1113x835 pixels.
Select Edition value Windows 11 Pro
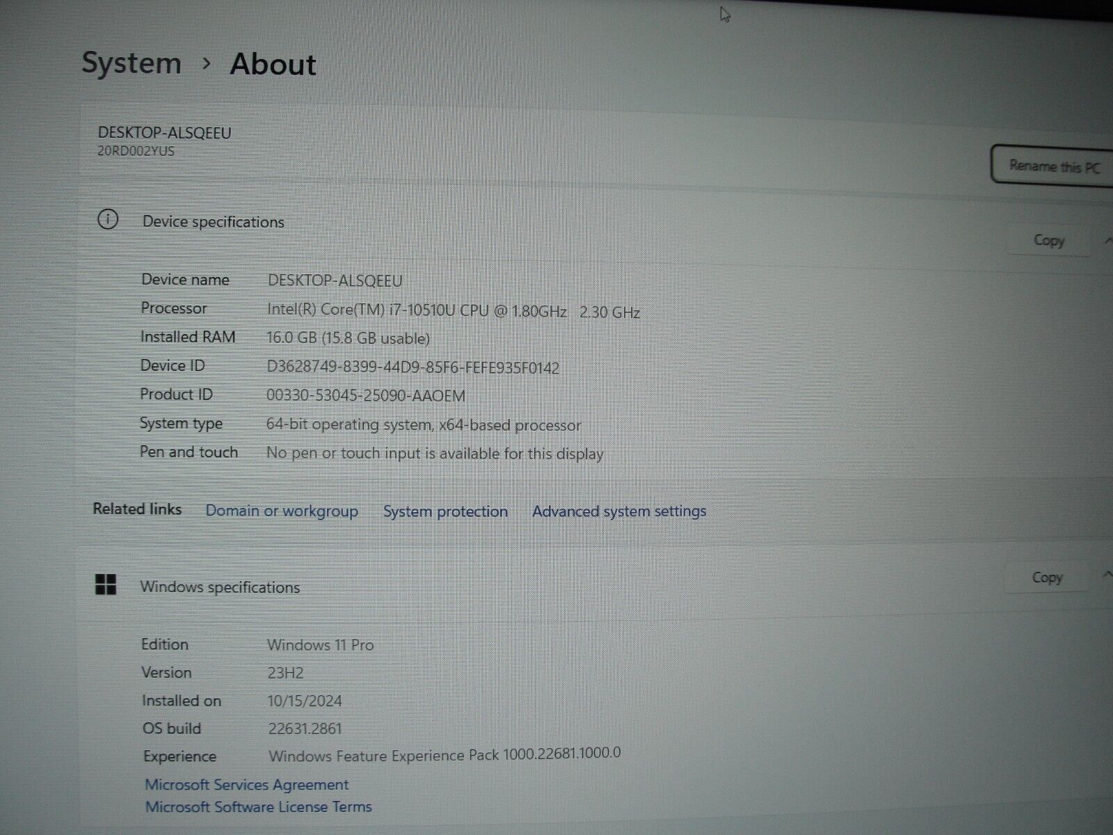pyautogui.click(x=321, y=645)
